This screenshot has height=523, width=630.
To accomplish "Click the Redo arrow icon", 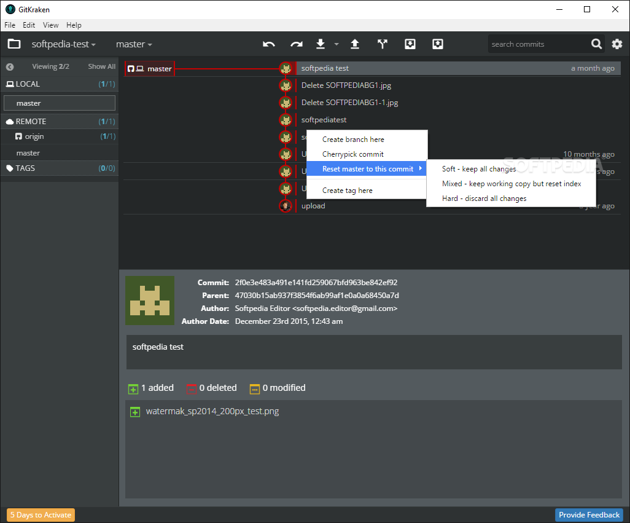I will [x=297, y=44].
